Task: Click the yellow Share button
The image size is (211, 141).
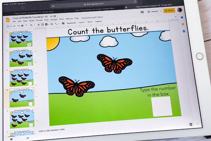Action: click(x=169, y=10)
